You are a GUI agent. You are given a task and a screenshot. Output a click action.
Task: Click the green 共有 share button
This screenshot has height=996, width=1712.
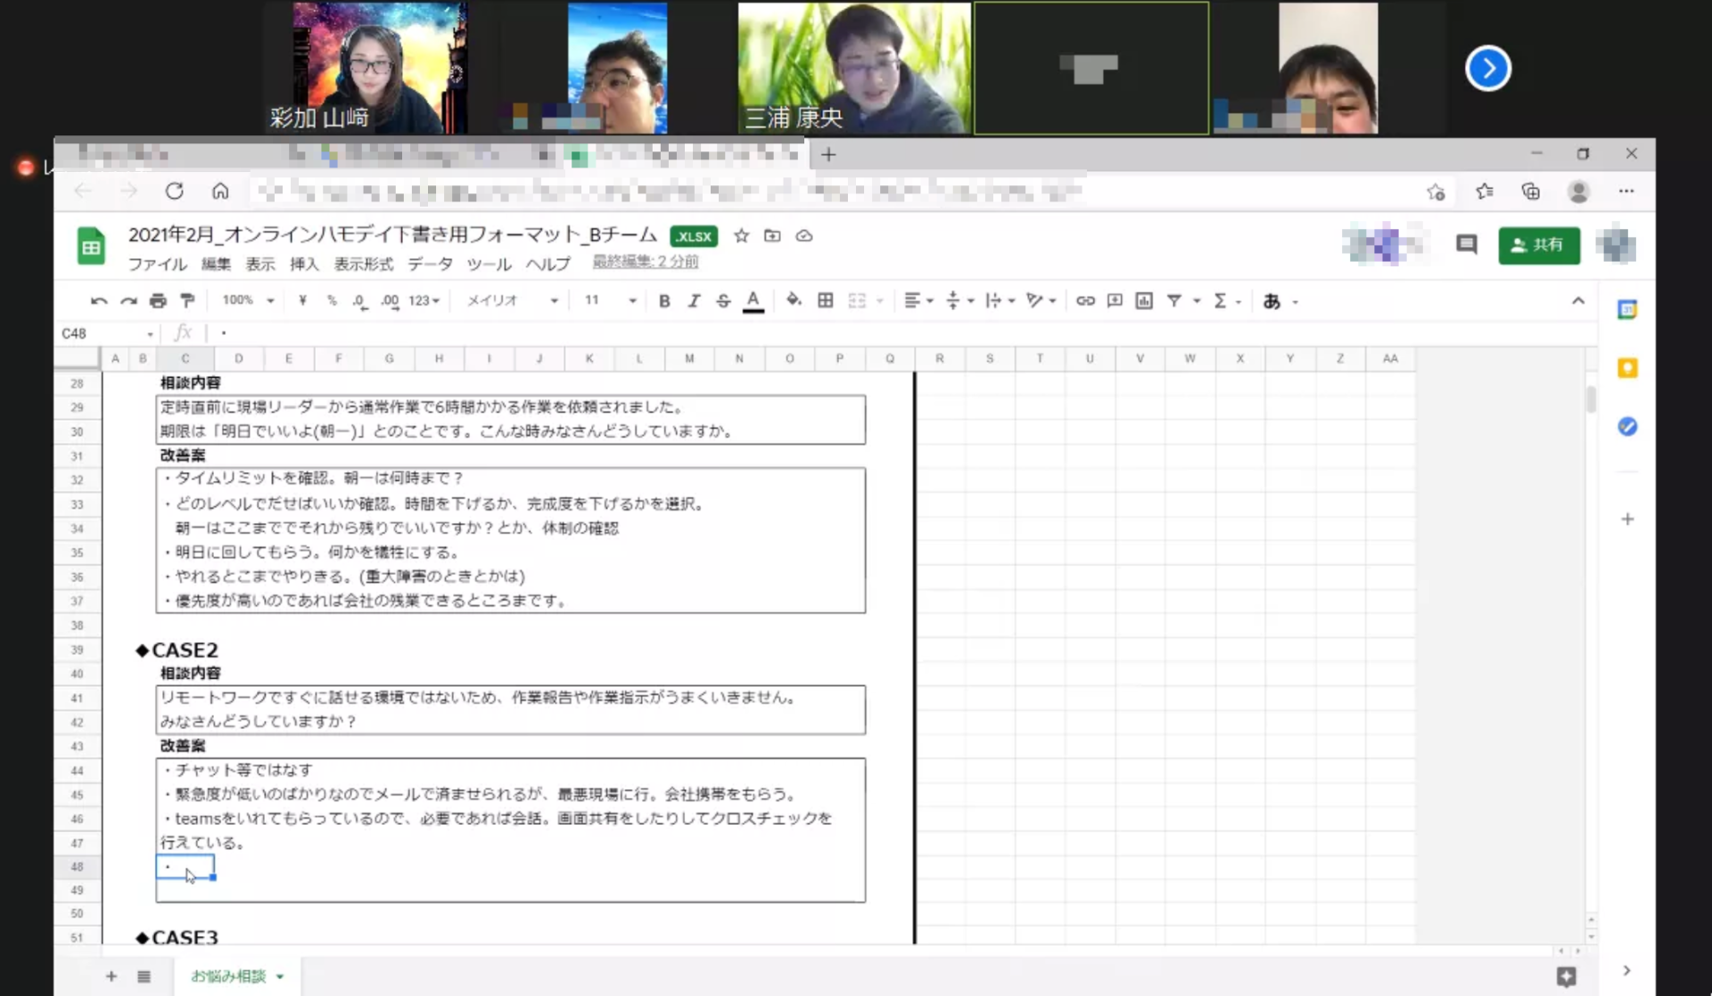point(1539,245)
